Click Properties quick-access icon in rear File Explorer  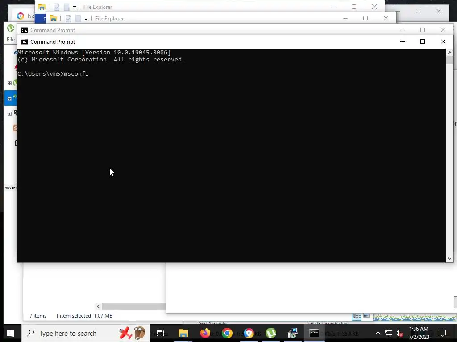57,7
